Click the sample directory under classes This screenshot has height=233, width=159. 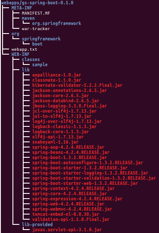(x=40, y=65)
